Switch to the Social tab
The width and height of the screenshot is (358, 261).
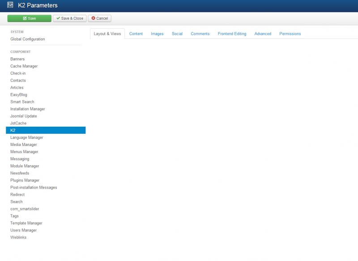[x=177, y=34]
